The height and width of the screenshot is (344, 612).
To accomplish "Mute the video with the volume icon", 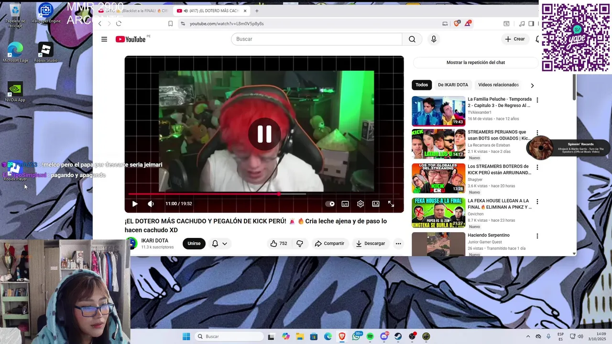I will pos(151,204).
